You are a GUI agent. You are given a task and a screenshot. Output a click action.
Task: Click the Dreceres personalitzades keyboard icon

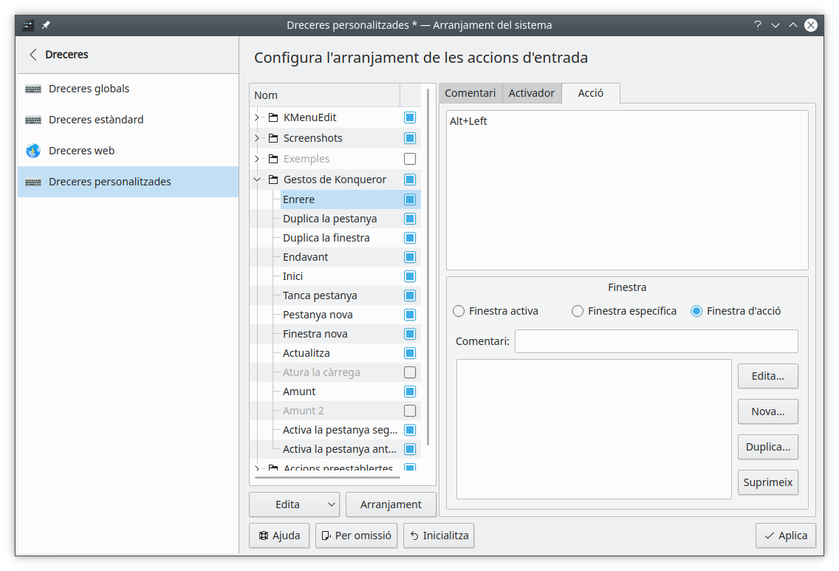(x=33, y=182)
